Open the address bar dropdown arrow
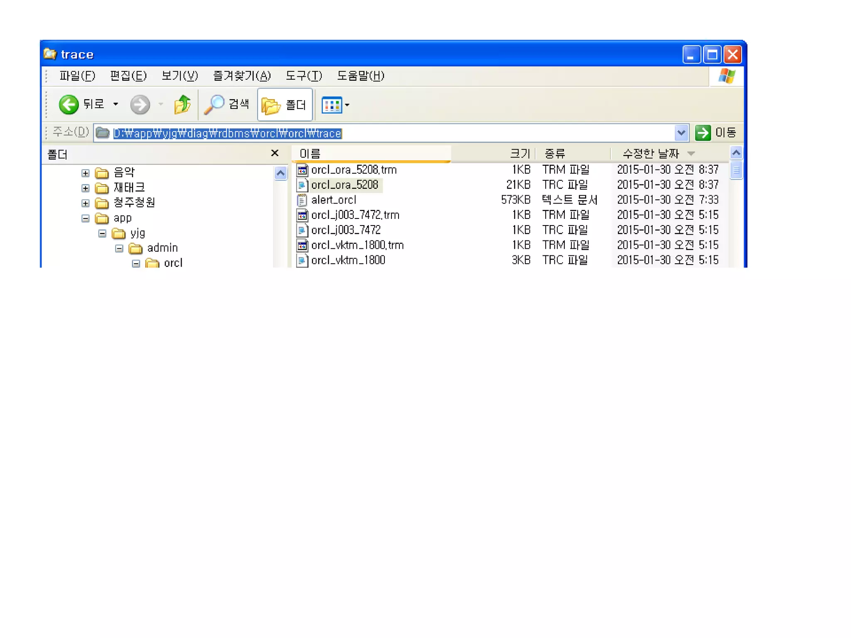Viewport: 851px width, 638px height. tap(681, 133)
